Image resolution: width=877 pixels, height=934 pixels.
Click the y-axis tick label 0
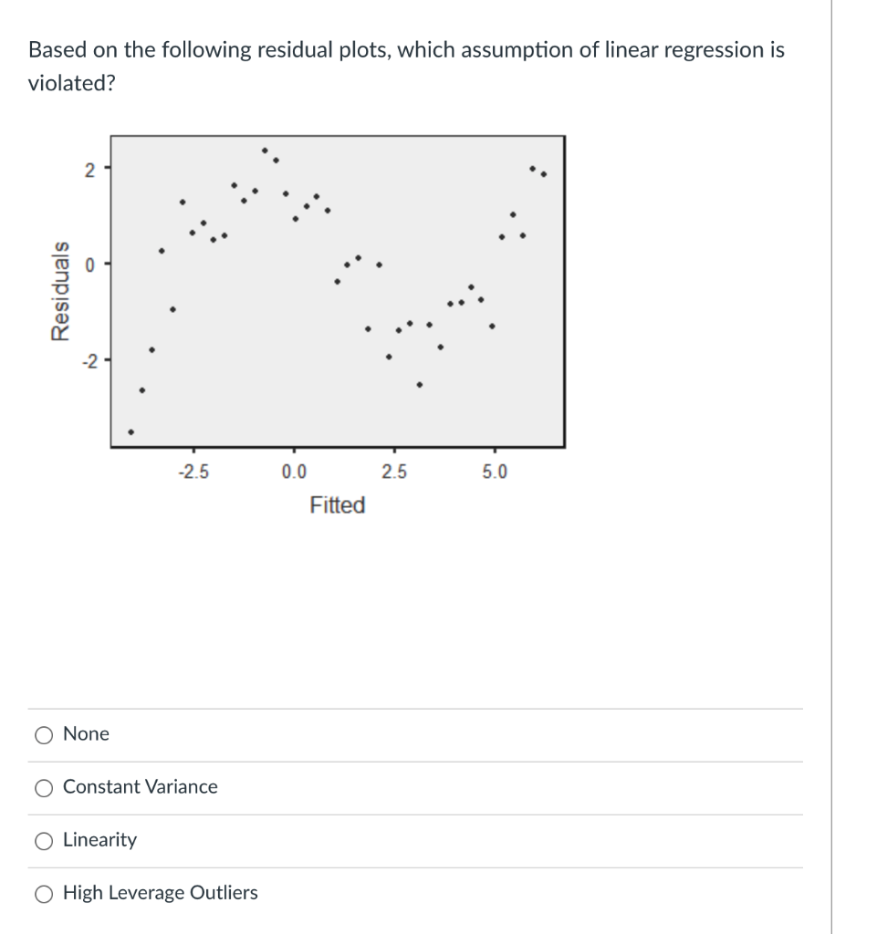89,265
